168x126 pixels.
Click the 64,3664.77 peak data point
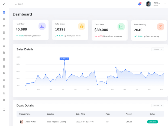64,62
